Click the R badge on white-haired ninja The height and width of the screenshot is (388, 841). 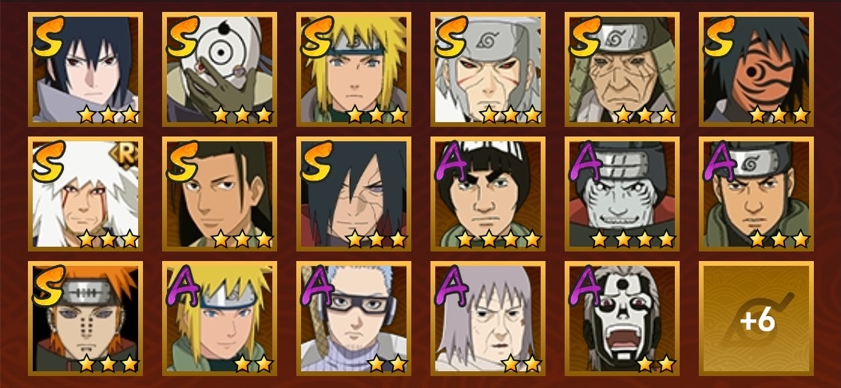pos(128,155)
